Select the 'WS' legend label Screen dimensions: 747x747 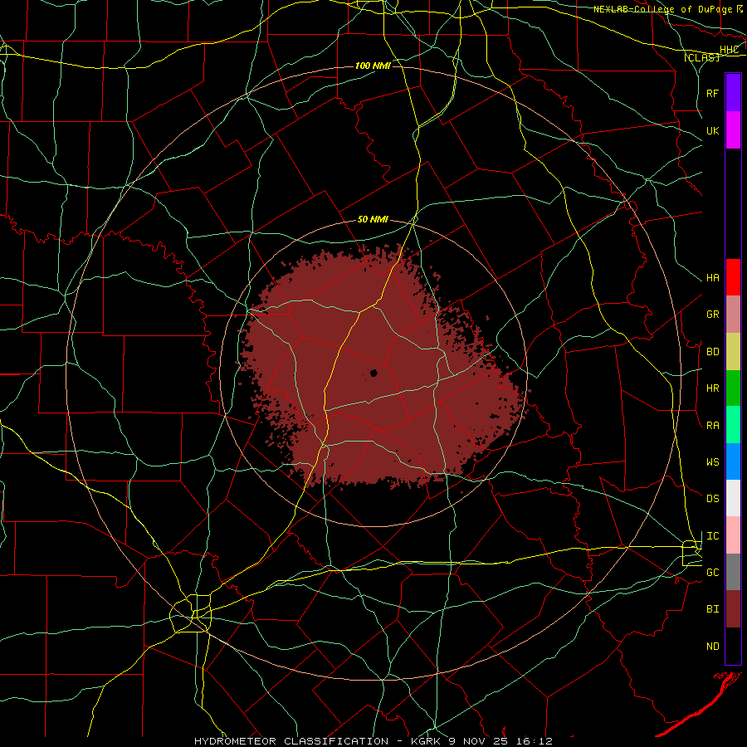pyautogui.click(x=713, y=461)
